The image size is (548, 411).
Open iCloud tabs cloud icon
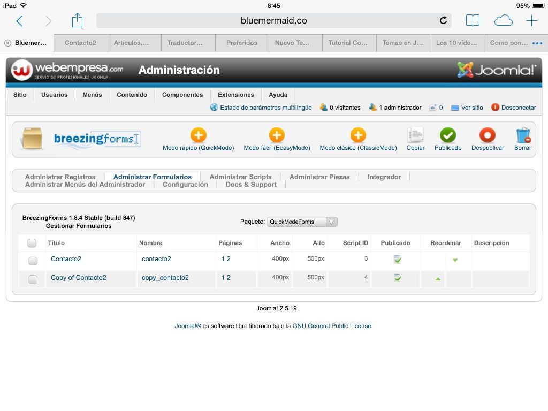point(503,21)
